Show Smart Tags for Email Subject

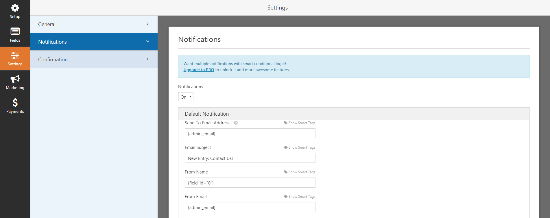pyautogui.click(x=302, y=147)
